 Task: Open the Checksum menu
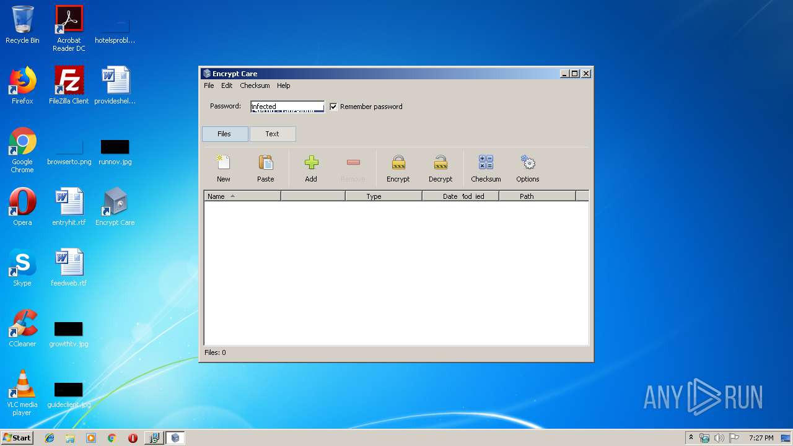(x=255, y=85)
